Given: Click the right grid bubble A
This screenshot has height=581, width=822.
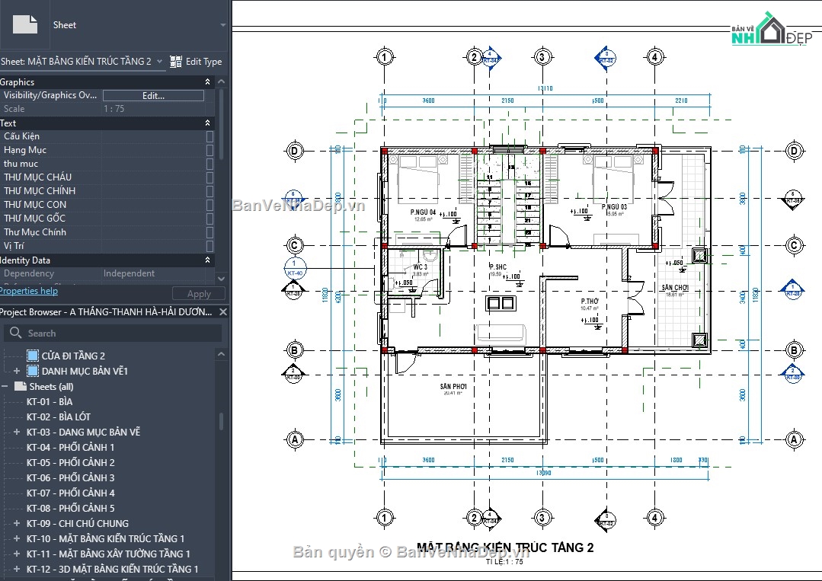Looking at the screenshot, I should tap(795, 439).
